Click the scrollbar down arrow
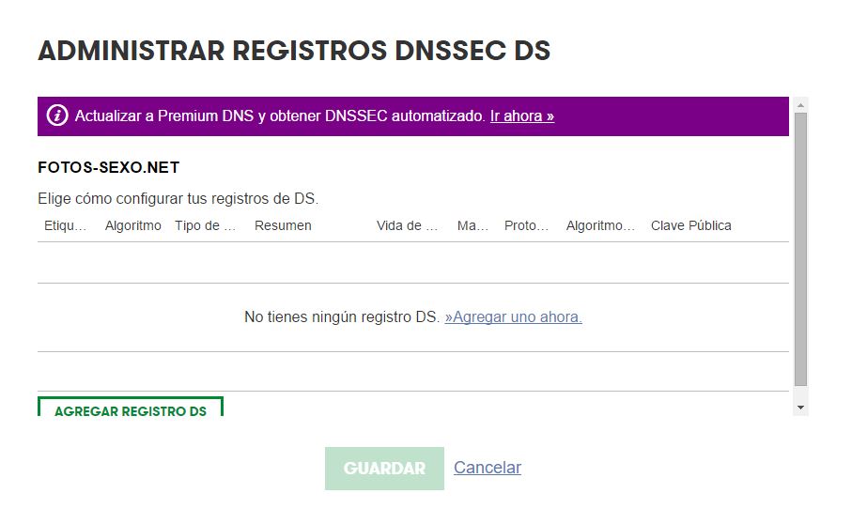Viewport: 867px width, 524px height. [800, 408]
